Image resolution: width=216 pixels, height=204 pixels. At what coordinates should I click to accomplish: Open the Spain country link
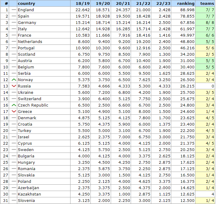[24, 16]
